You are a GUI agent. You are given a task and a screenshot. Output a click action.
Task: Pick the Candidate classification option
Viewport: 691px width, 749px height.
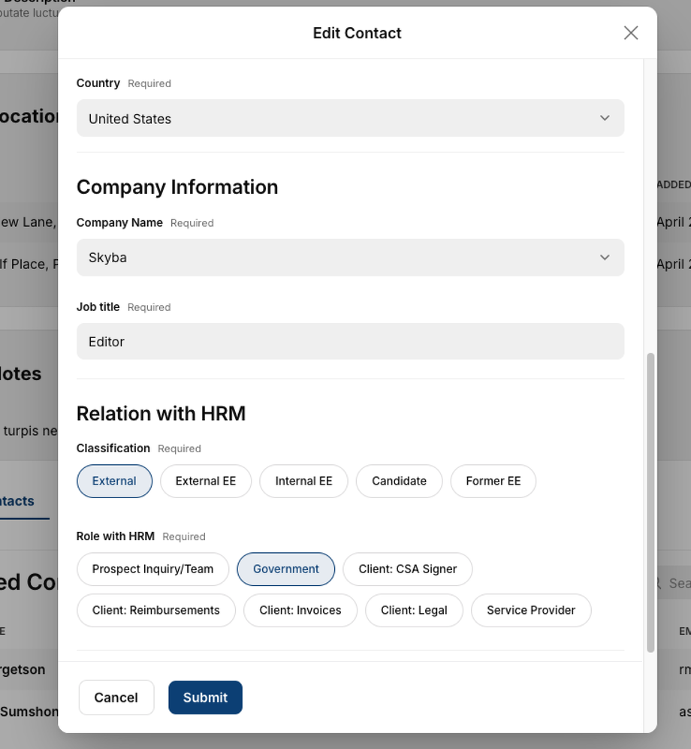(x=399, y=482)
